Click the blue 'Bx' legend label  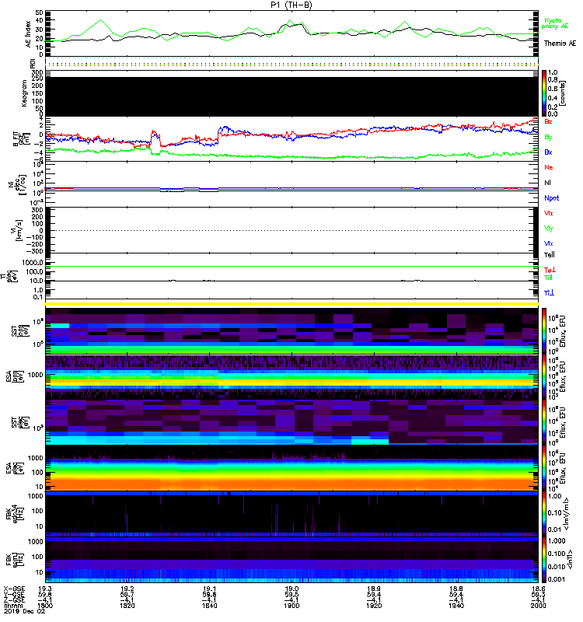tap(548, 152)
